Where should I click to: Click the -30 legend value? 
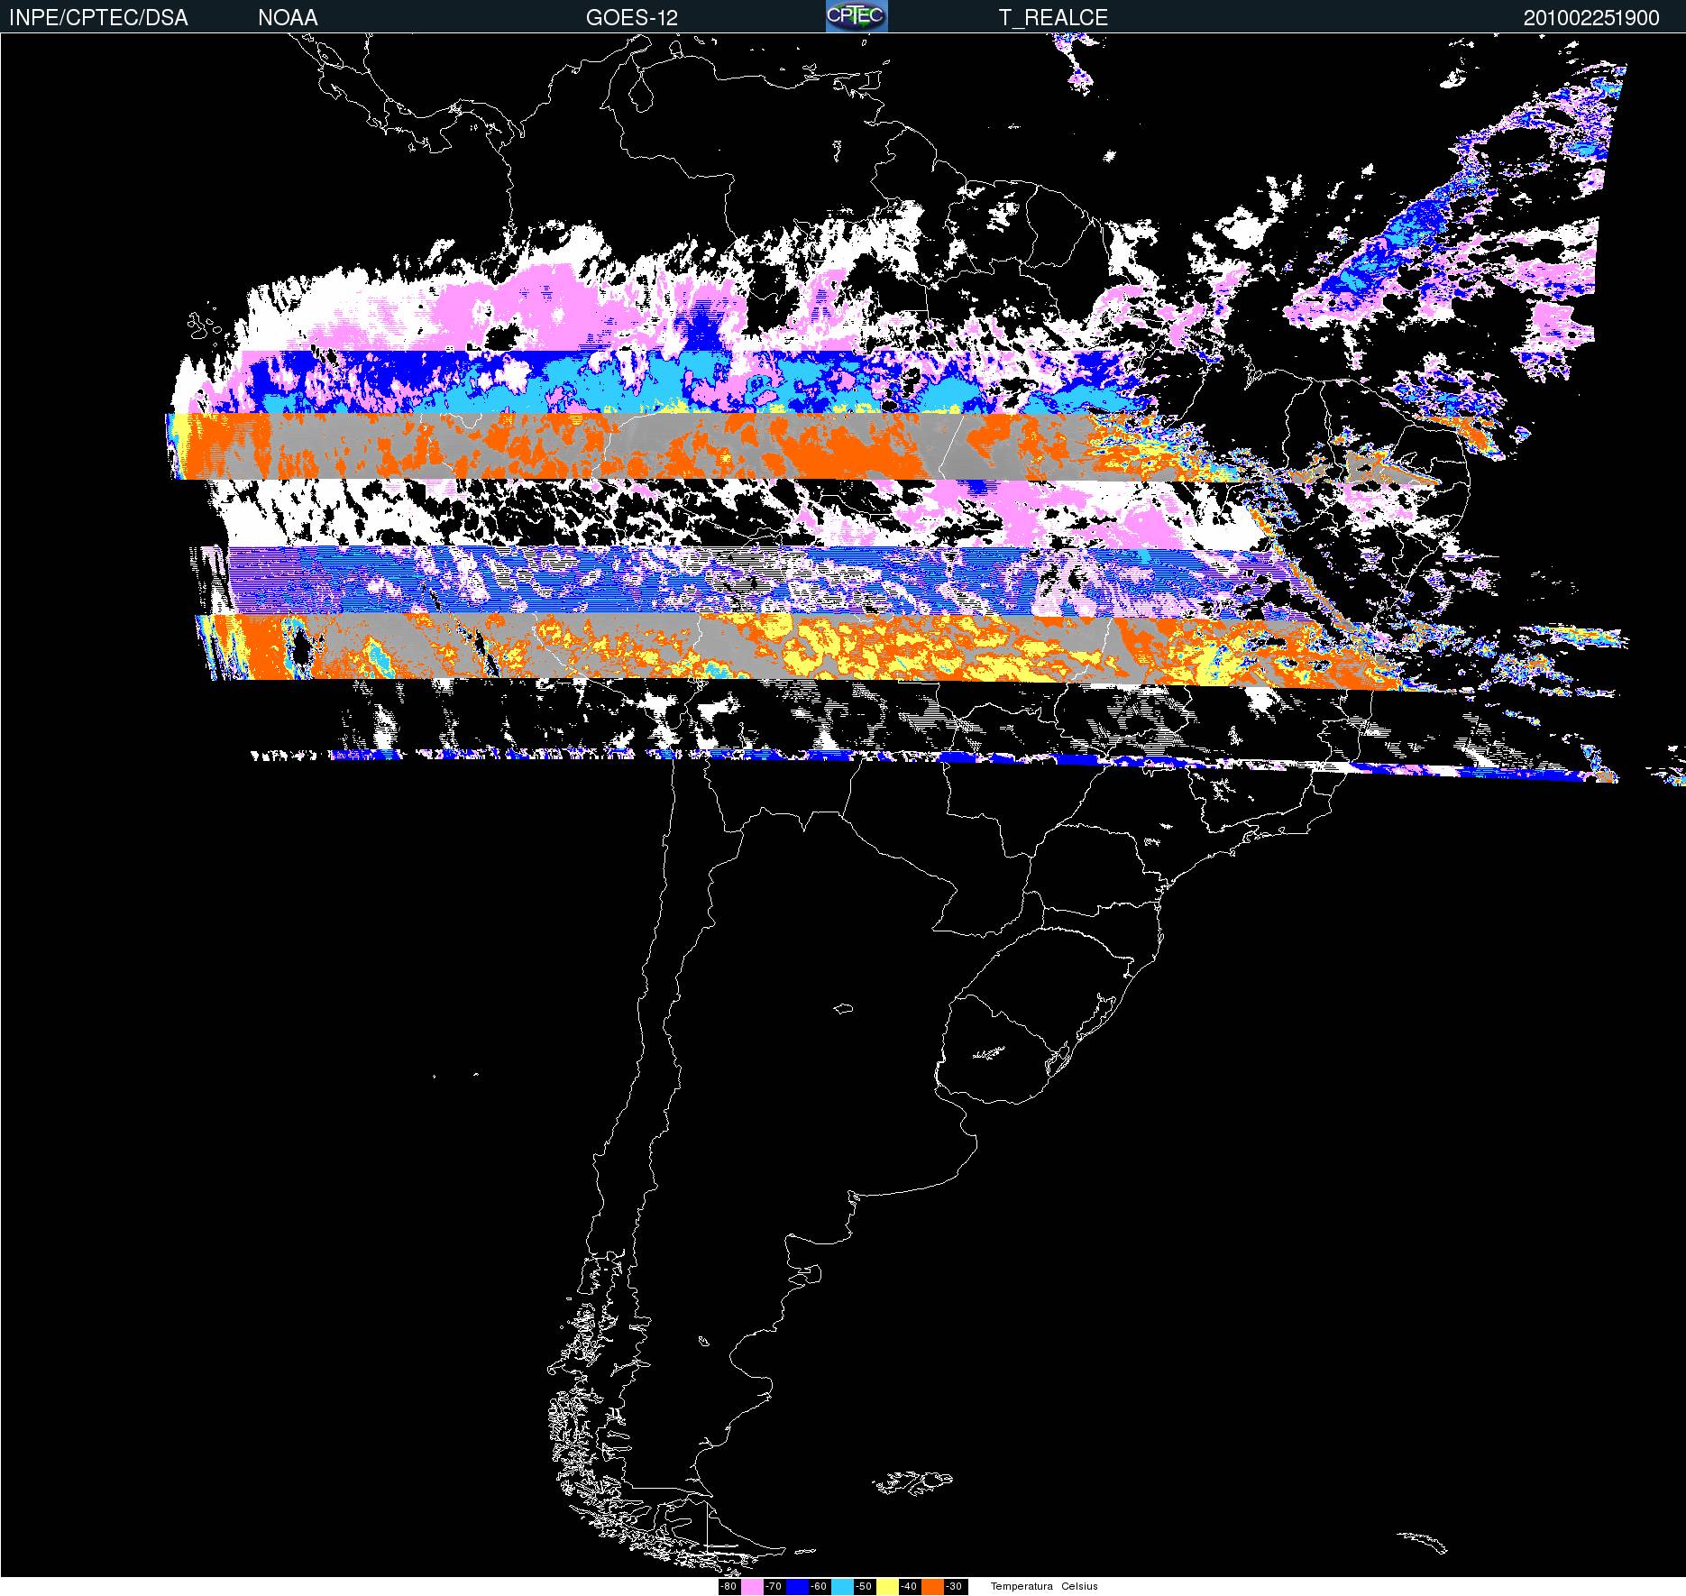click(x=954, y=1587)
